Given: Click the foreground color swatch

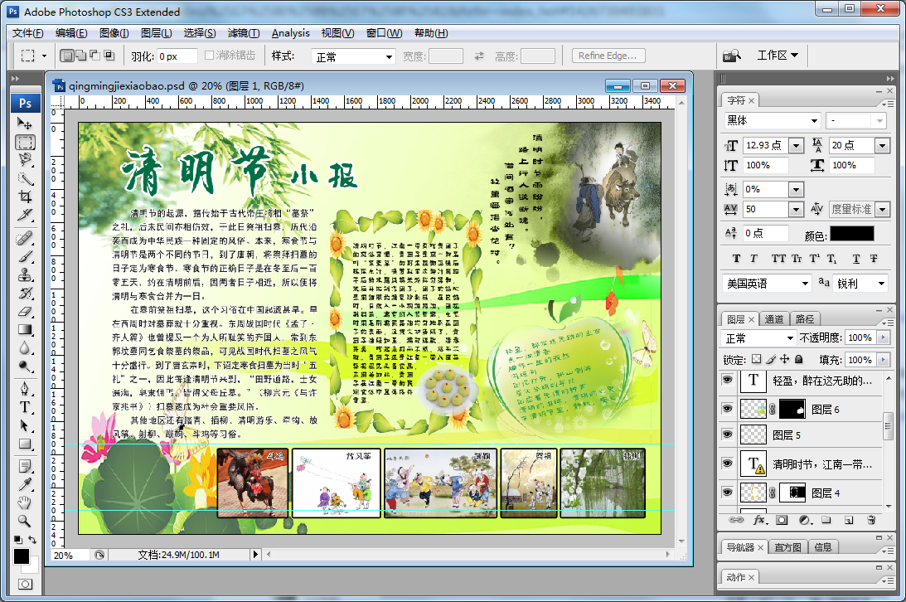Looking at the screenshot, I should pyautogui.click(x=22, y=556).
